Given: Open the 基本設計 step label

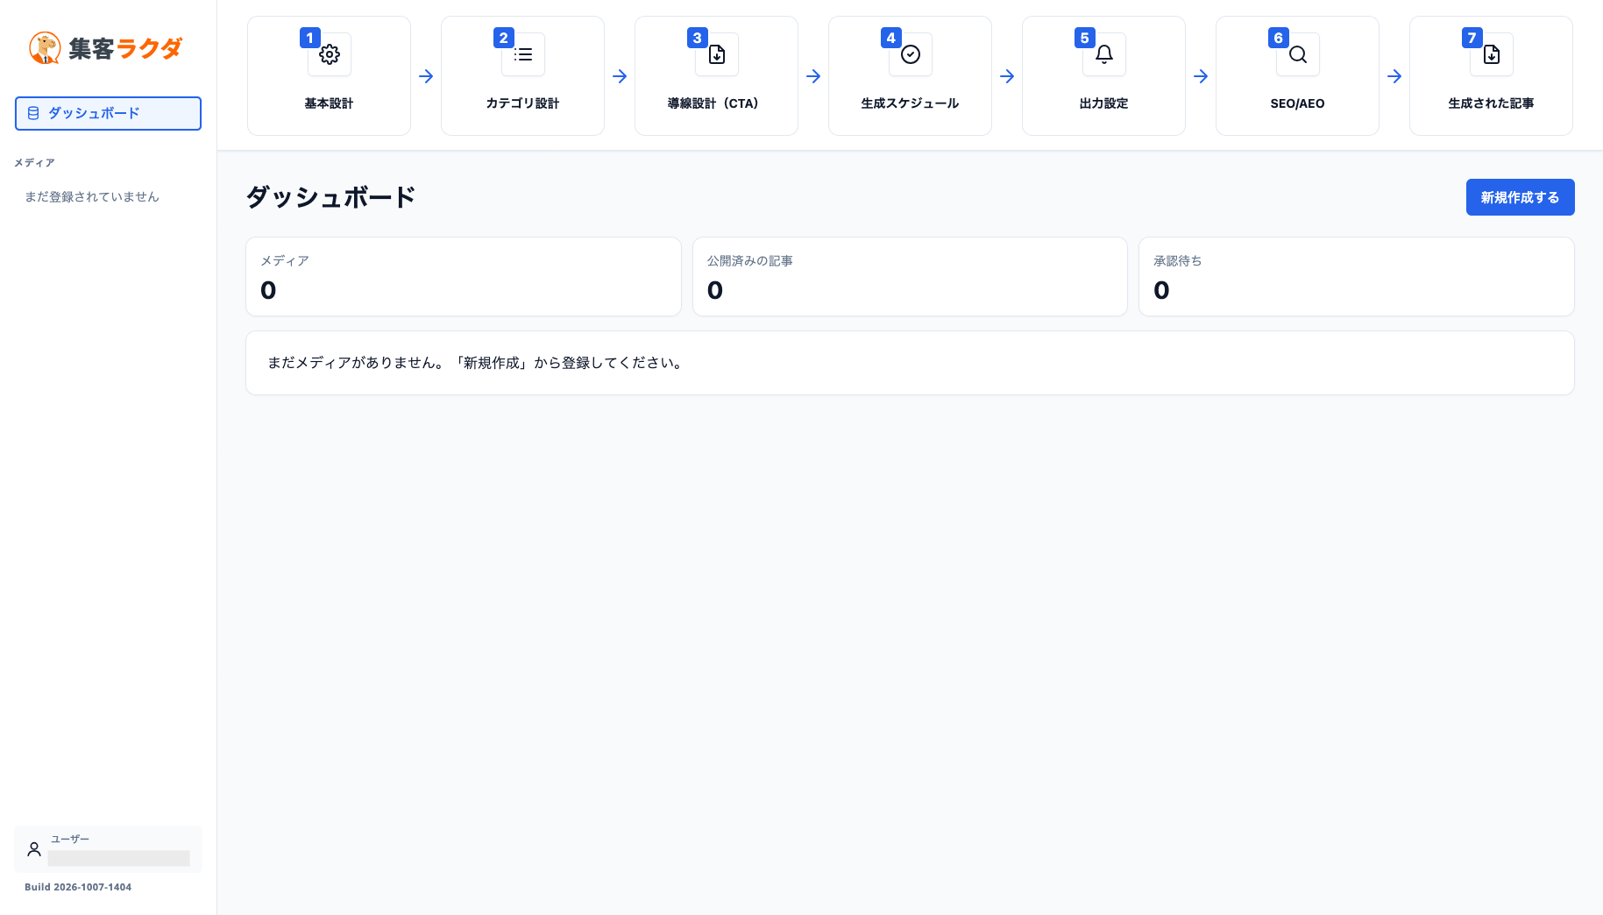Looking at the screenshot, I should click(329, 103).
